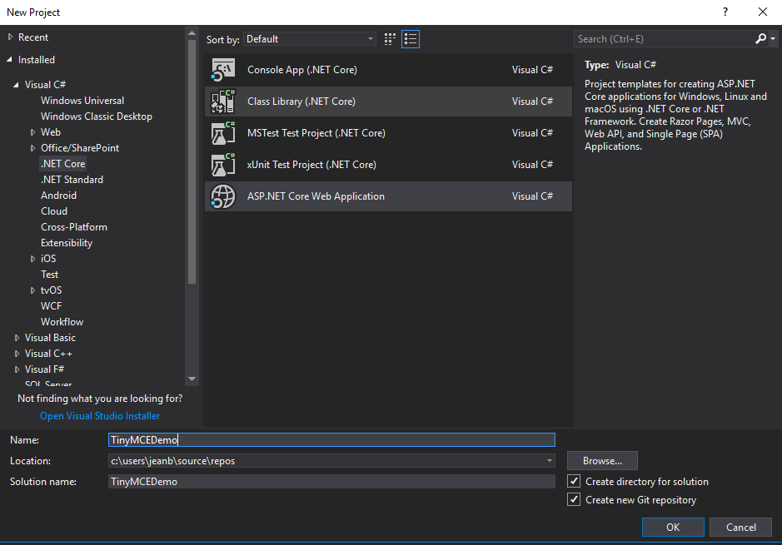Uncheck Create directory for solution
The image size is (782, 545).
574,481
